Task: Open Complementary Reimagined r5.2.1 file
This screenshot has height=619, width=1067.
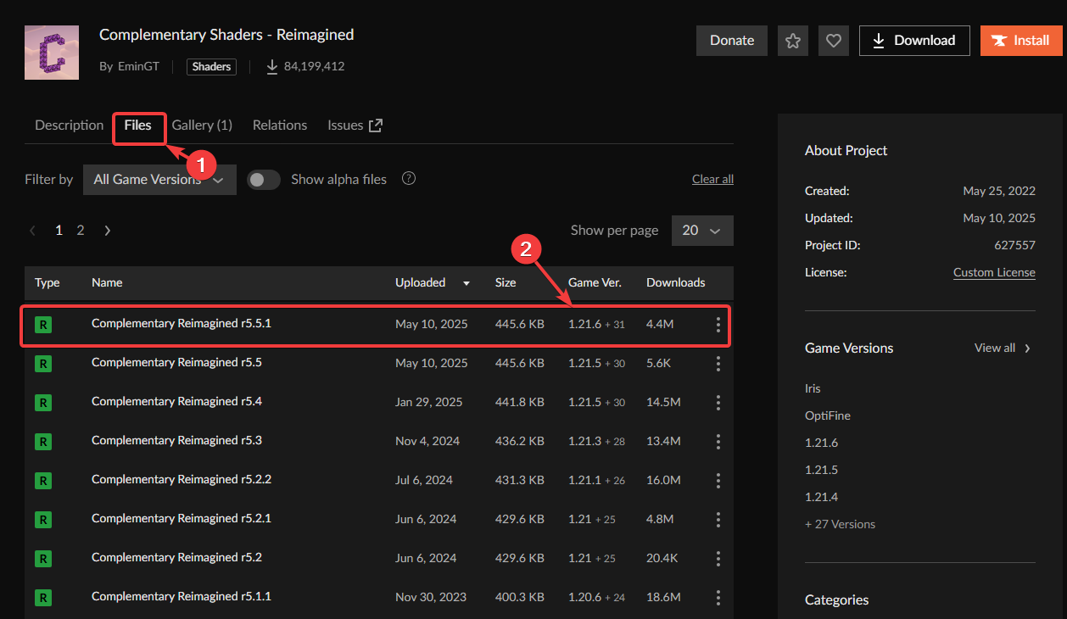Action: click(x=182, y=518)
